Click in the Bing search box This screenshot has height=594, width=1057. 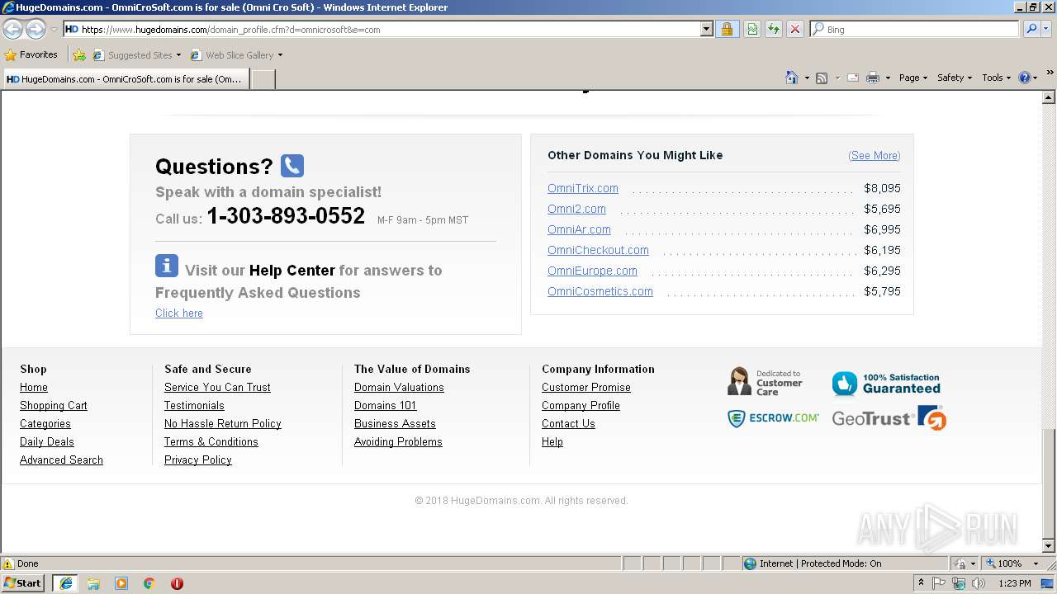tap(915, 29)
